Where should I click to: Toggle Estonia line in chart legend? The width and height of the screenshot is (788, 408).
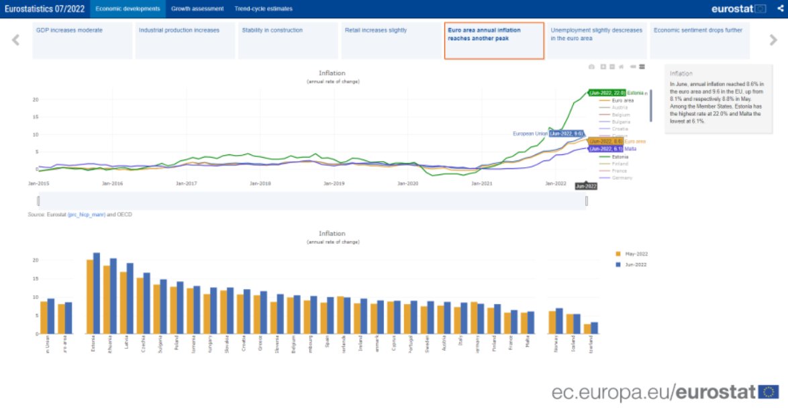613,157
